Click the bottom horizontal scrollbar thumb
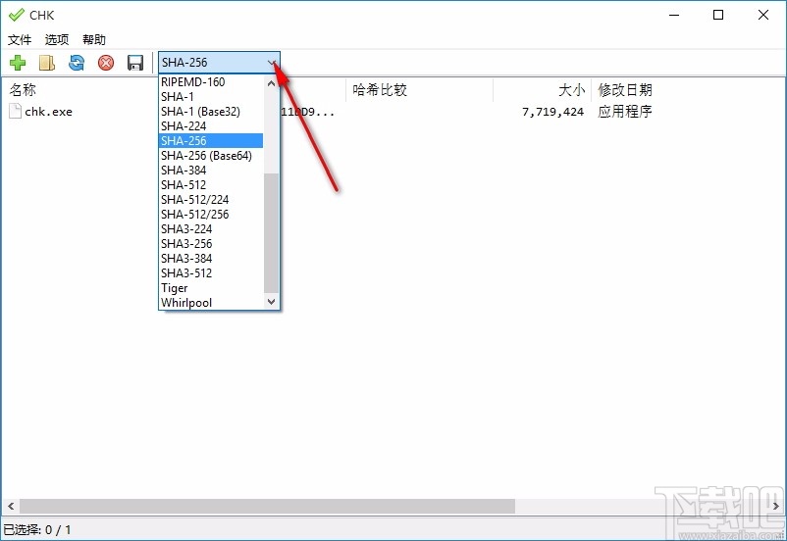Image resolution: width=787 pixels, height=541 pixels. pyautogui.click(x=267, y=506)
